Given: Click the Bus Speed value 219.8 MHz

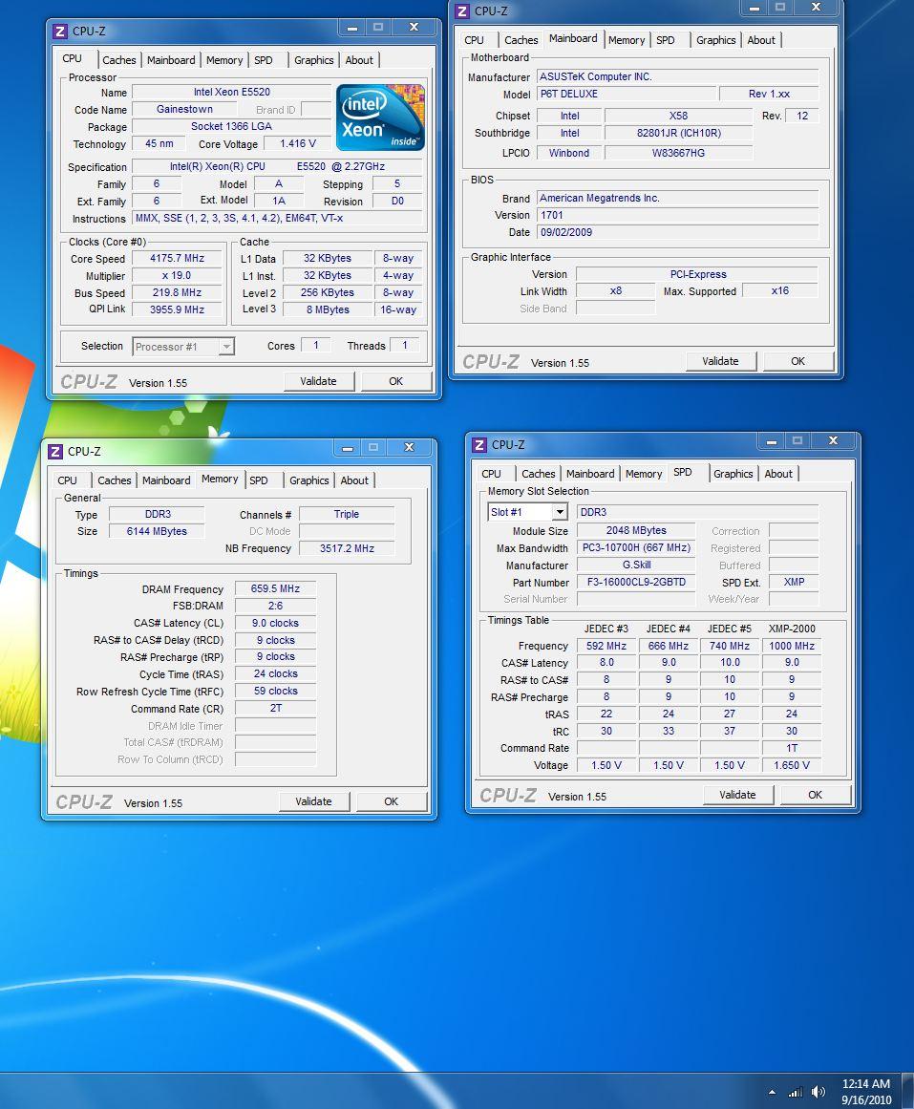Looking at the screenshot, I should click(x=177, y=293).
